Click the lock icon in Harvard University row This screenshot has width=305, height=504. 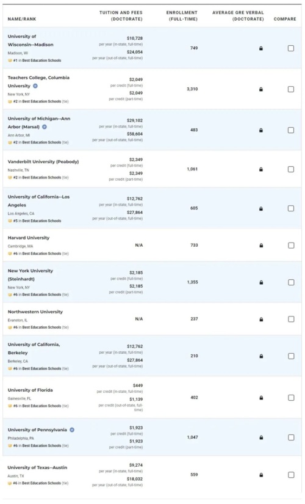pos(261,245)
